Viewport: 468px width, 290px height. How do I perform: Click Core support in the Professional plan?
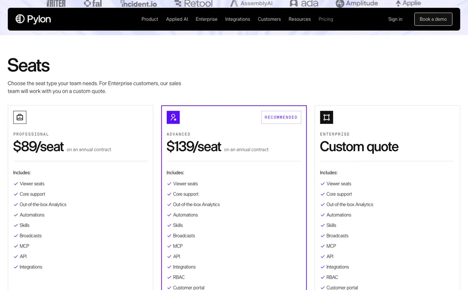tap(32, 194)
